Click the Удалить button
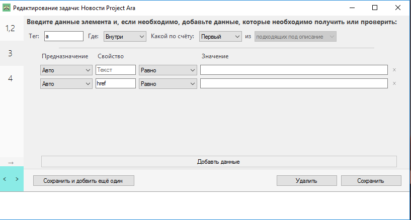Image resolution: width=411 pixels, height=220 pixels. pos(306,181)
